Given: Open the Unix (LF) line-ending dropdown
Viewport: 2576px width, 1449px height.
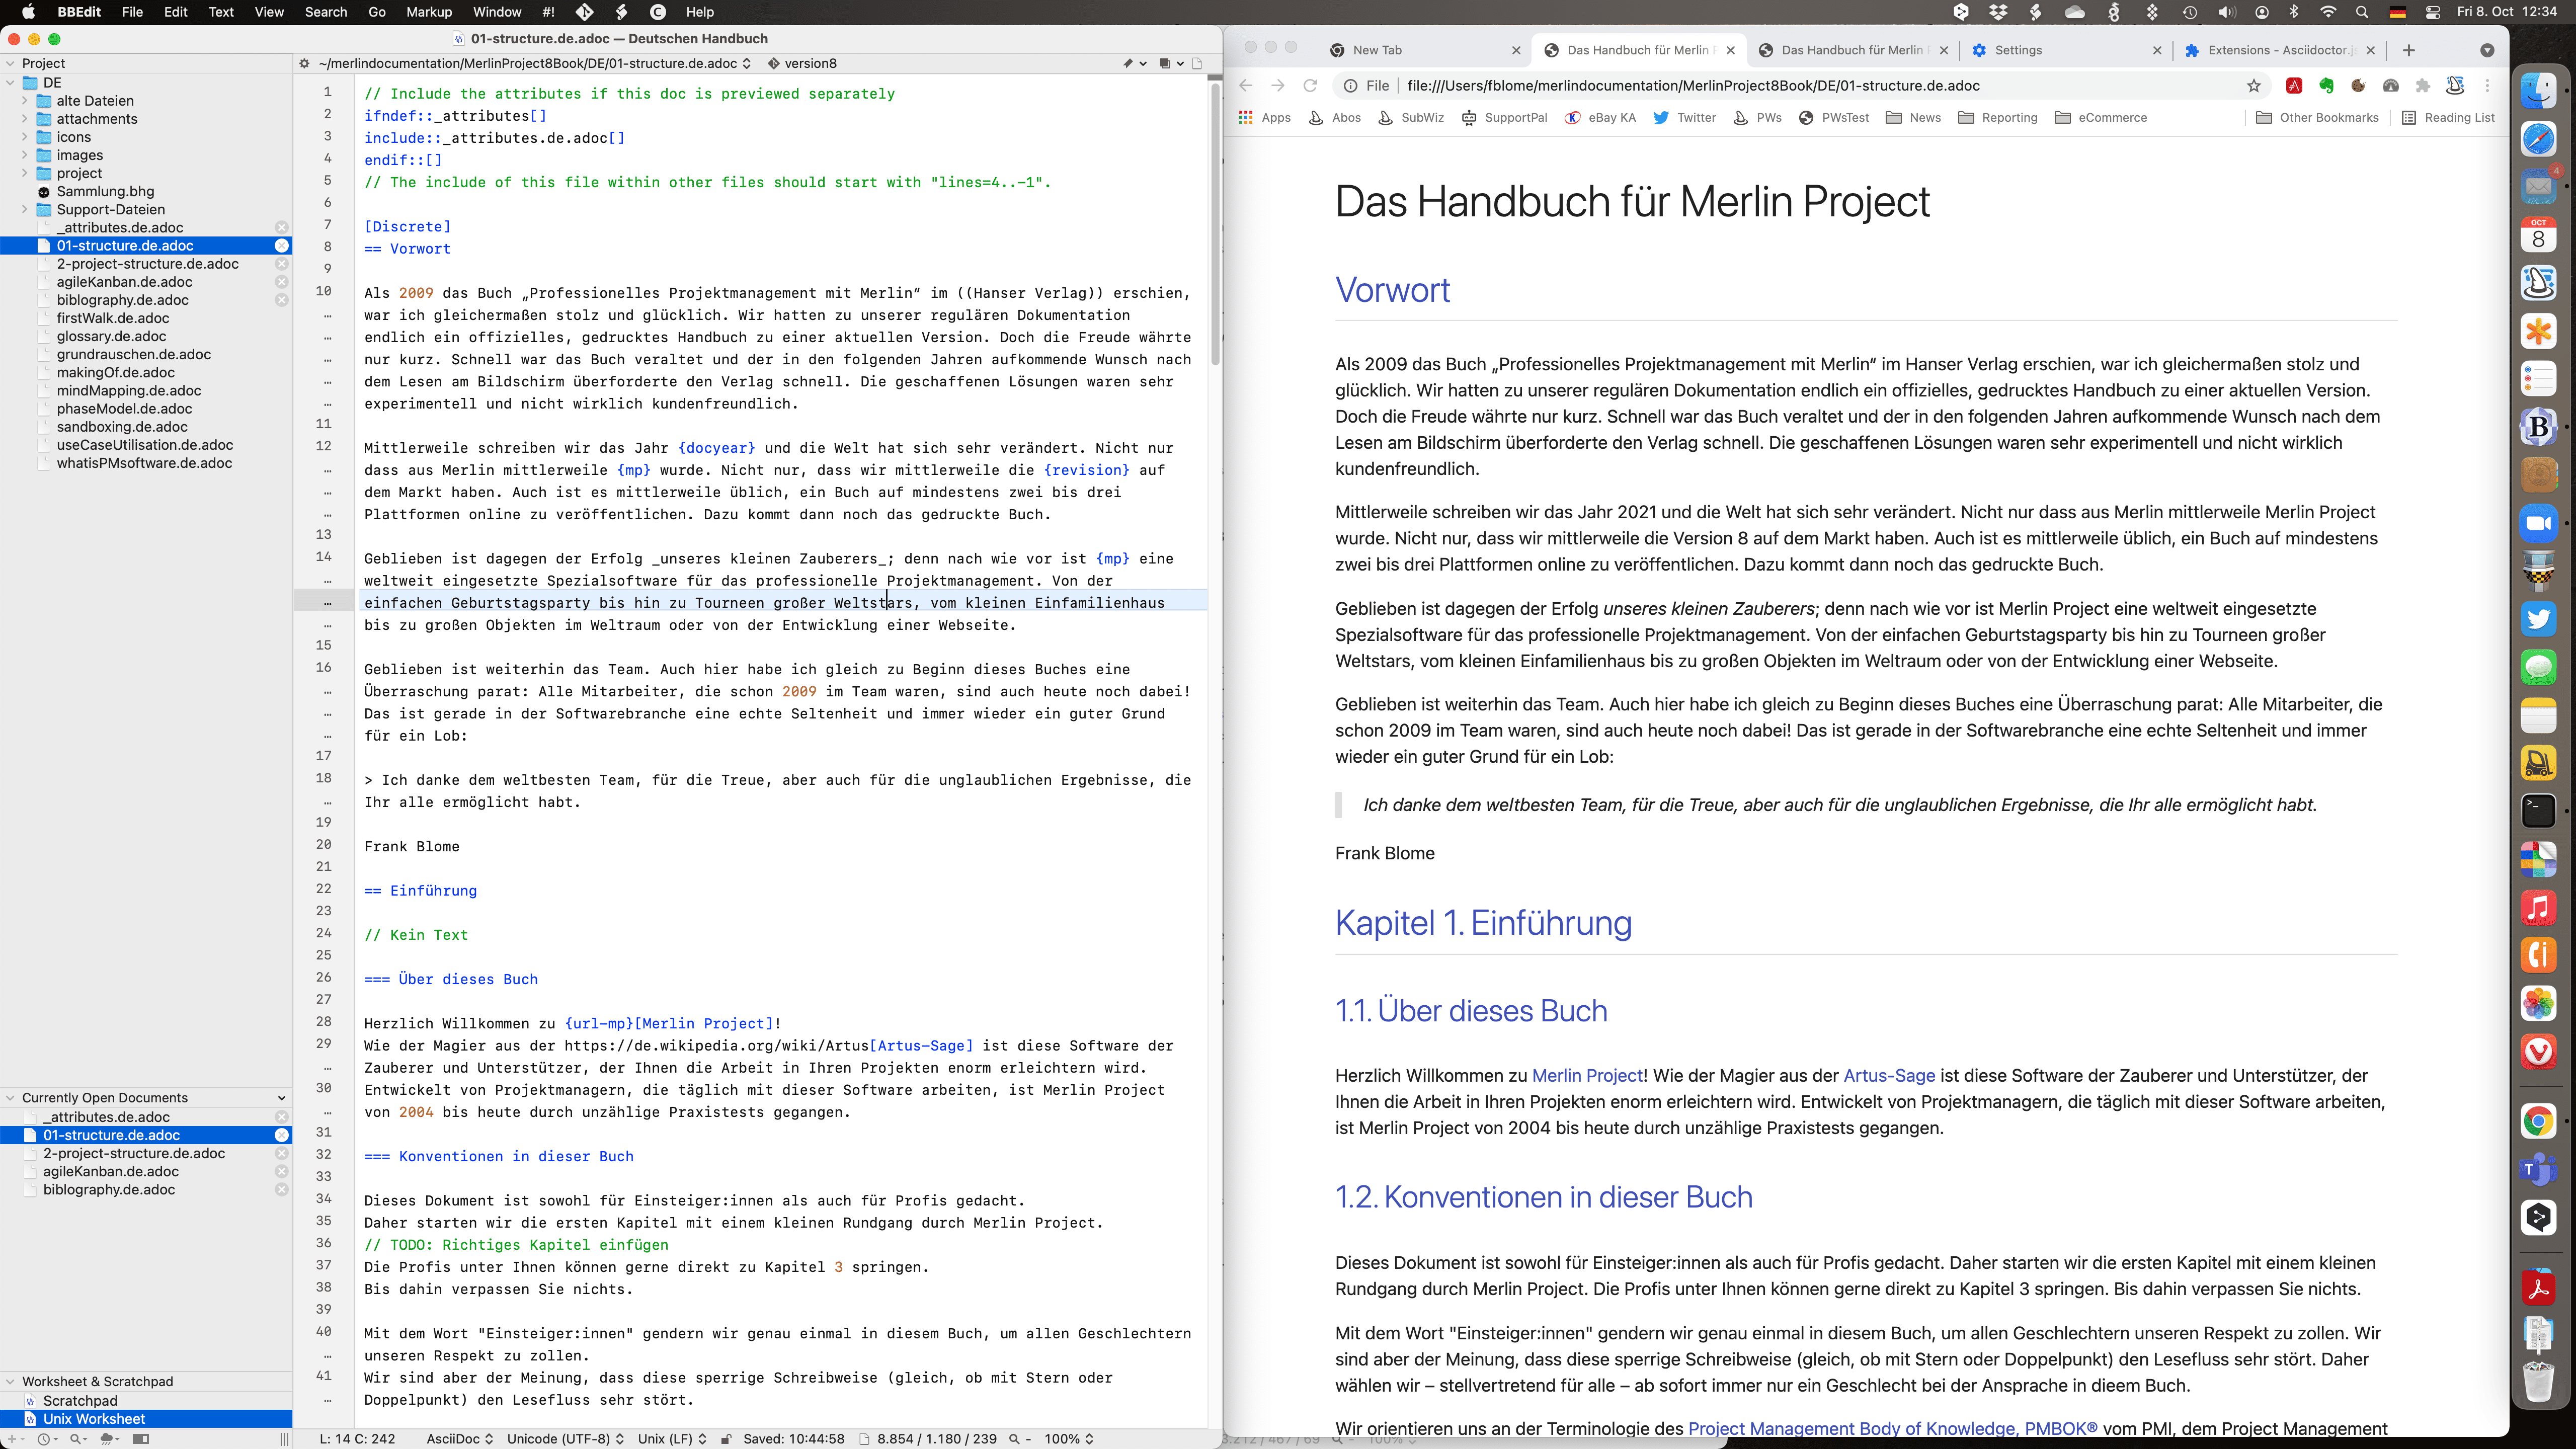Looking at the screenshot, I should tap(668, 1438).
